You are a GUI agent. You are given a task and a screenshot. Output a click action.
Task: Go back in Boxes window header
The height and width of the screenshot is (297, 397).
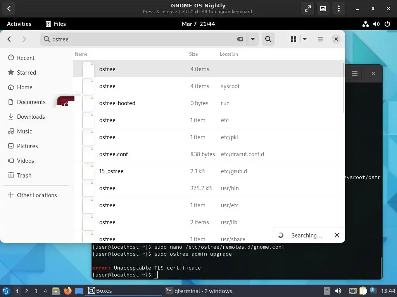pyautogui.click(x=9, y=9)
